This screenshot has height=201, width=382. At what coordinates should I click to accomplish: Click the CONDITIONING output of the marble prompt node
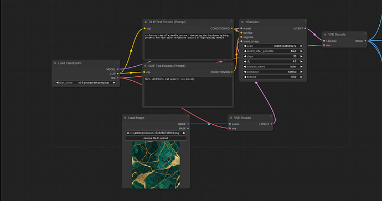(x=231, y=28)
